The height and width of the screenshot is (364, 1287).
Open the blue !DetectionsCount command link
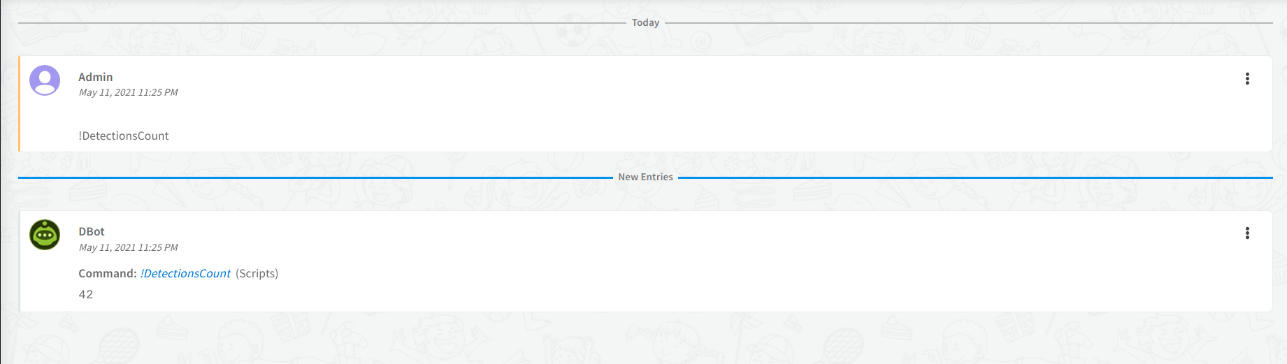(185, 274)
